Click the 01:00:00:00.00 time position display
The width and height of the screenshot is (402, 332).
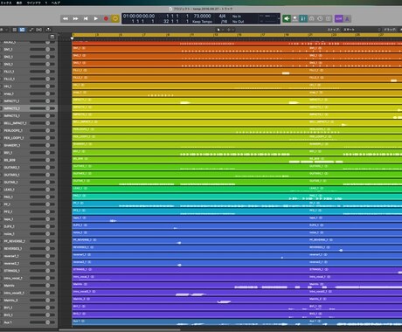(139, 16)
